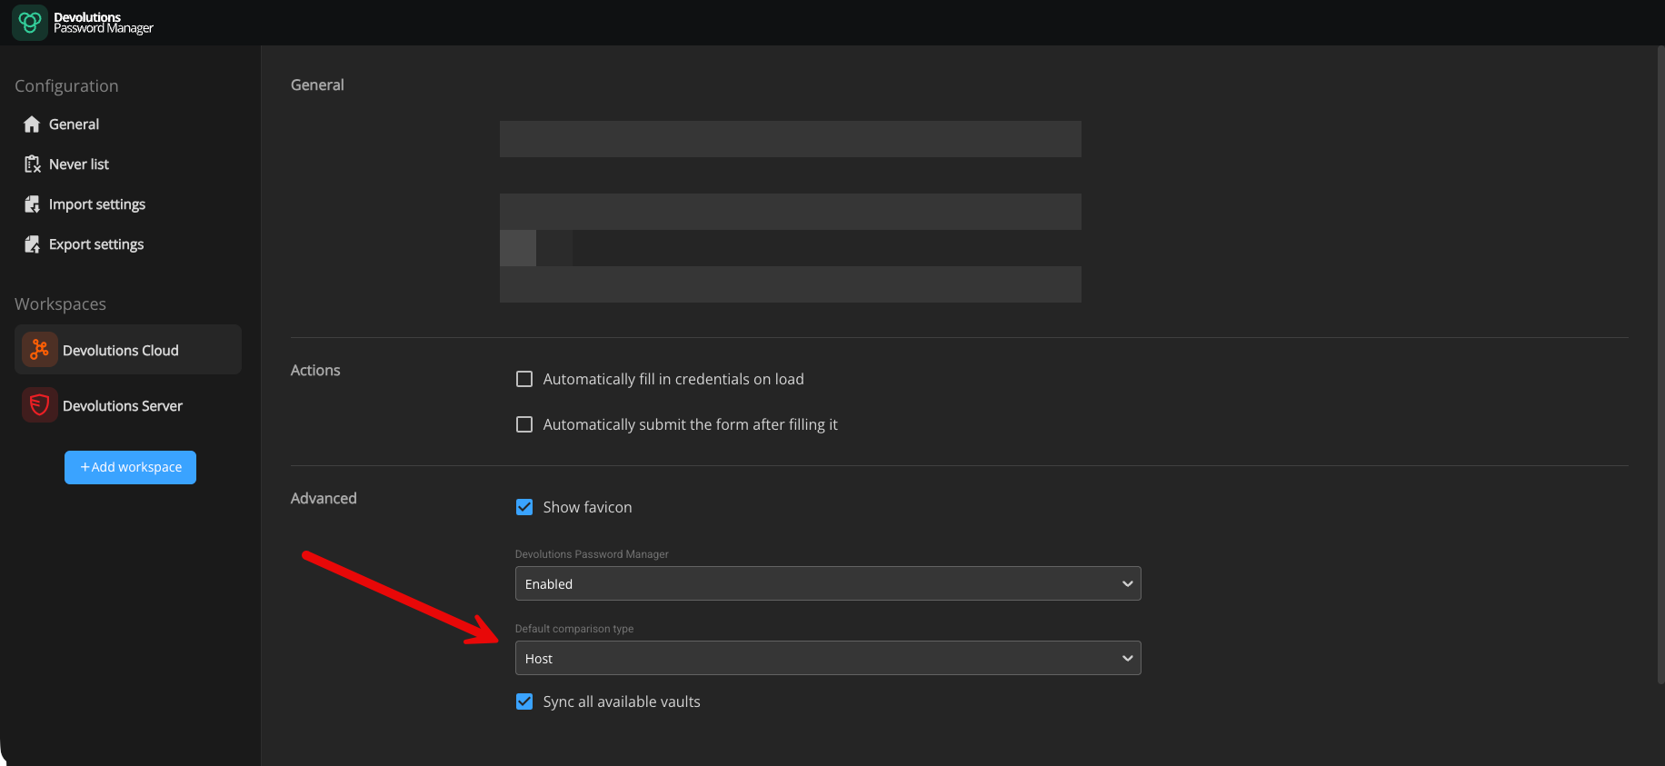Image resolution: width=1665 pixels, height=766 pixels.
Task: Click the General home icon in sidebar
Action: (x=32, y=124)
